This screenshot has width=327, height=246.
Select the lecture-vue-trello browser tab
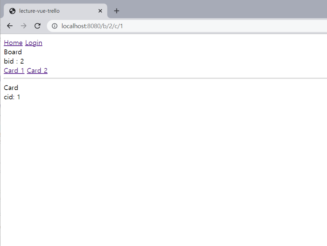(55, 11)
